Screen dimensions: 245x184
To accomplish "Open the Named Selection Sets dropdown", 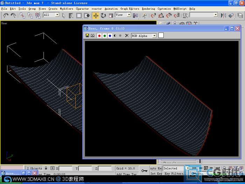I will point(204,15).
